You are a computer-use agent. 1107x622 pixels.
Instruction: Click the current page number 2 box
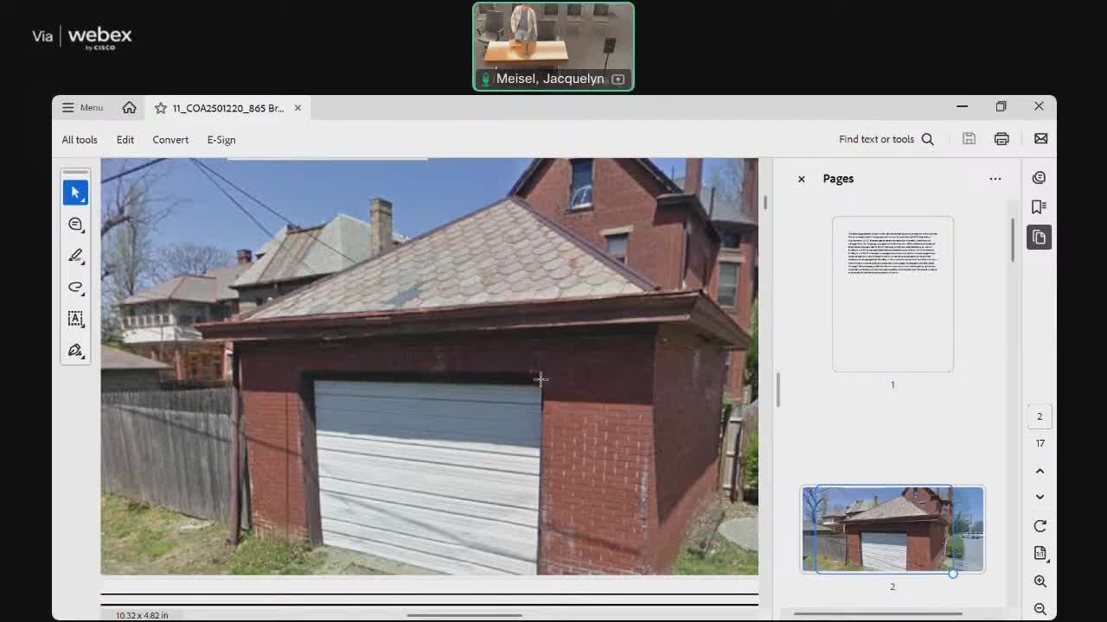pyautogui.click(x=1040, y=416)
